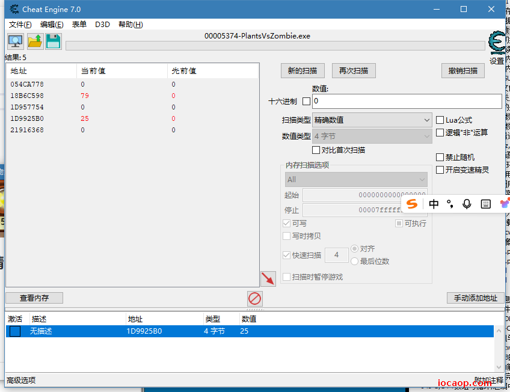
Task: Click the value 25 in address list row
Action: [244, 331]
